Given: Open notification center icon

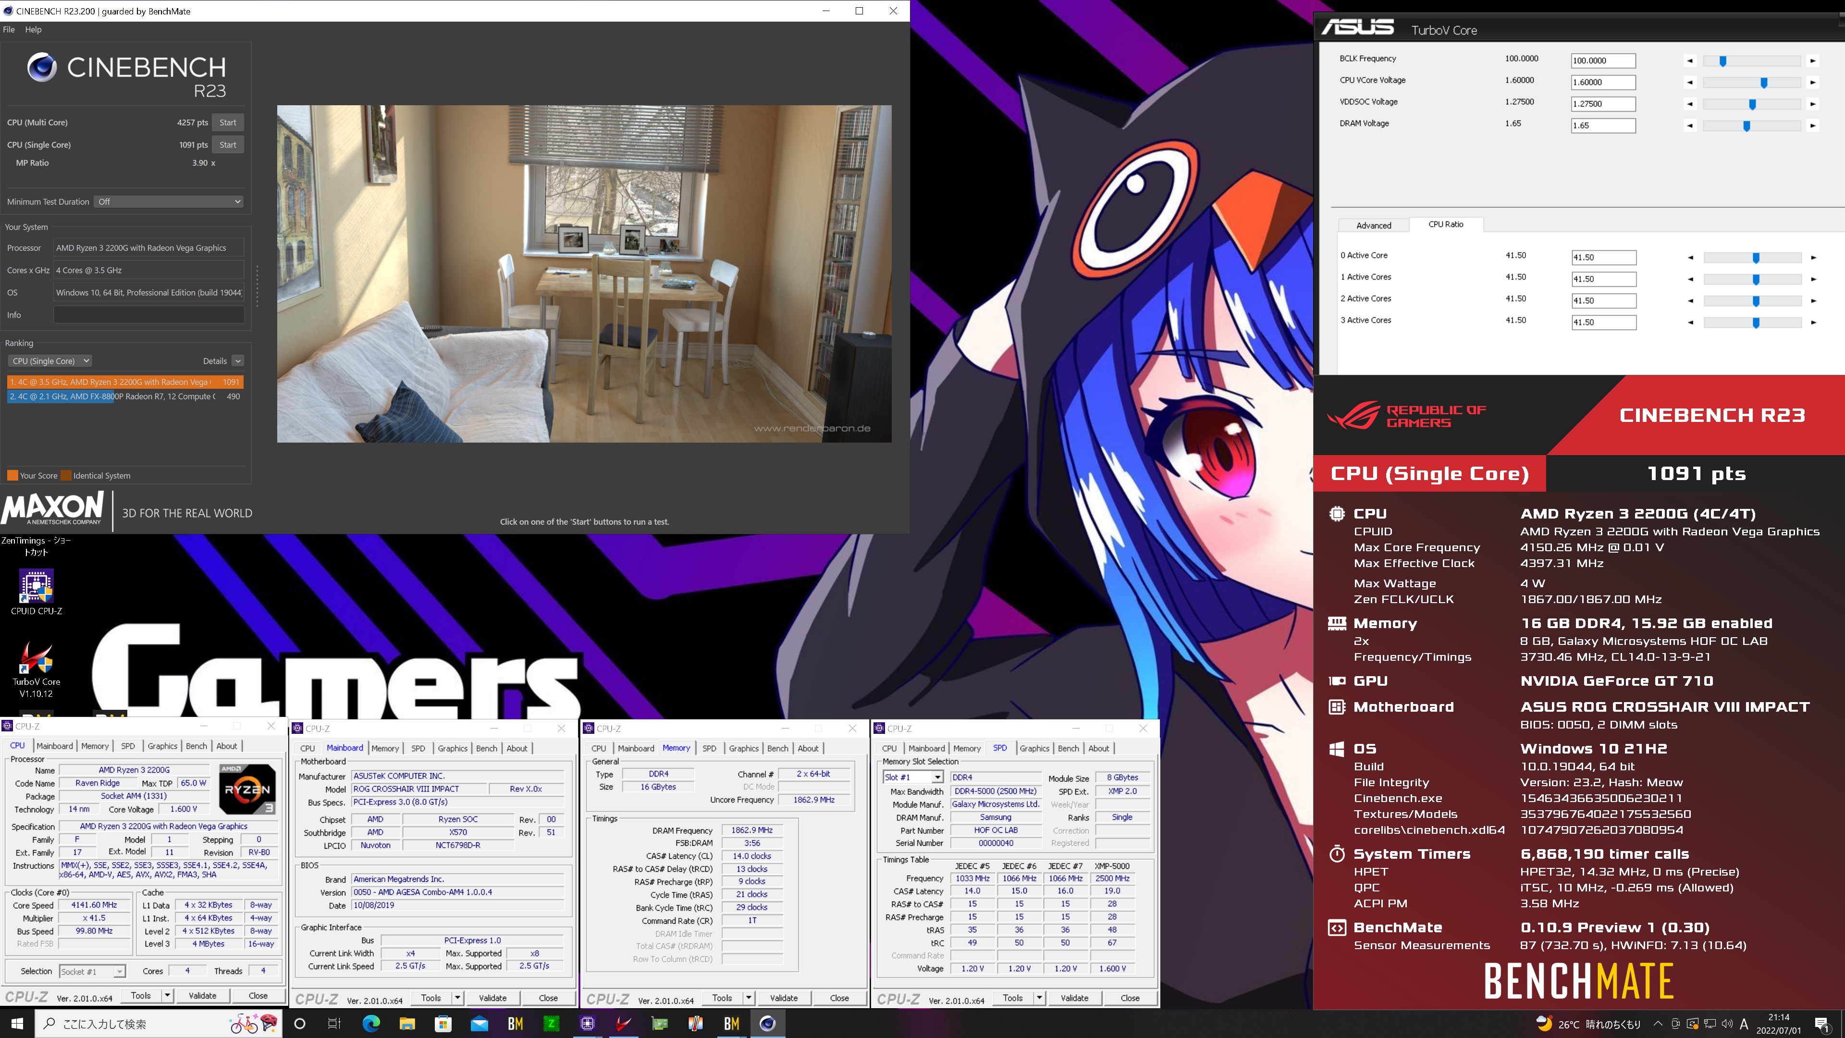Looking at the screenshot, I should [x=1822, y=1024].
